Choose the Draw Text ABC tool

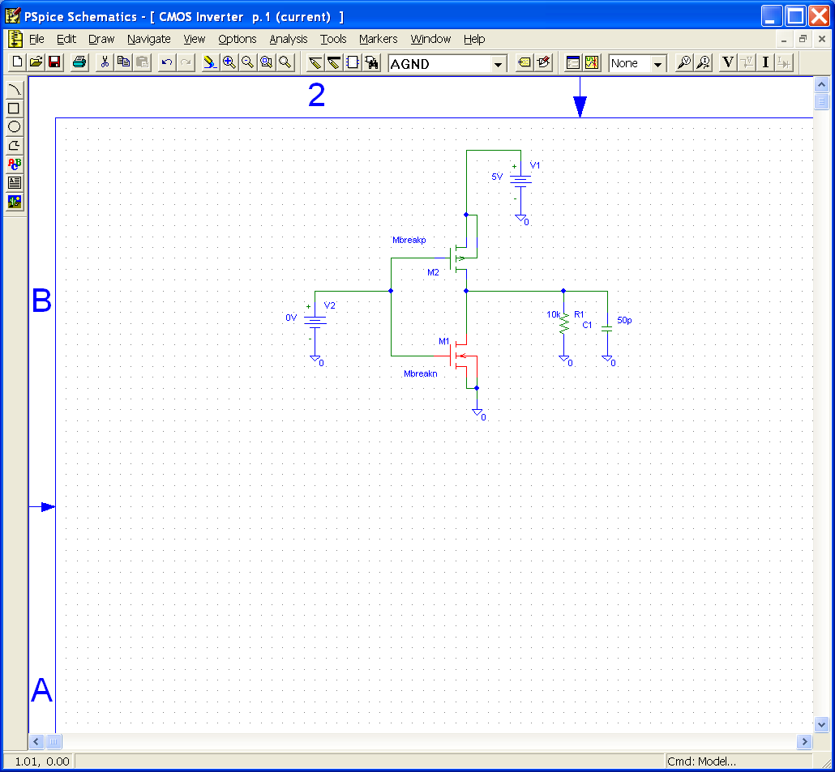pyautogui.click(x=14, y=164)
